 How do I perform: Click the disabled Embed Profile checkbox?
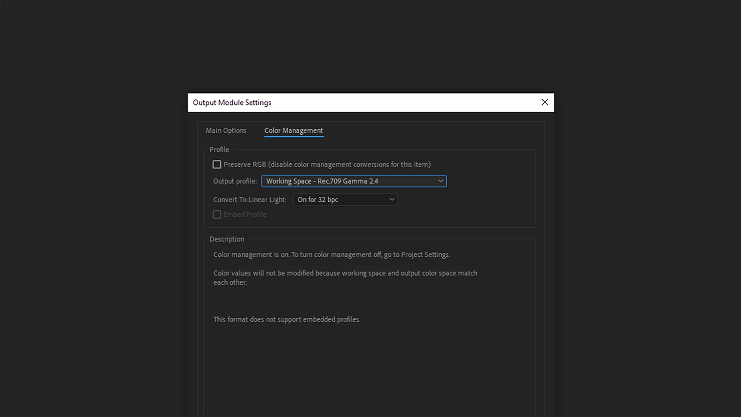(x=217, y=214)
